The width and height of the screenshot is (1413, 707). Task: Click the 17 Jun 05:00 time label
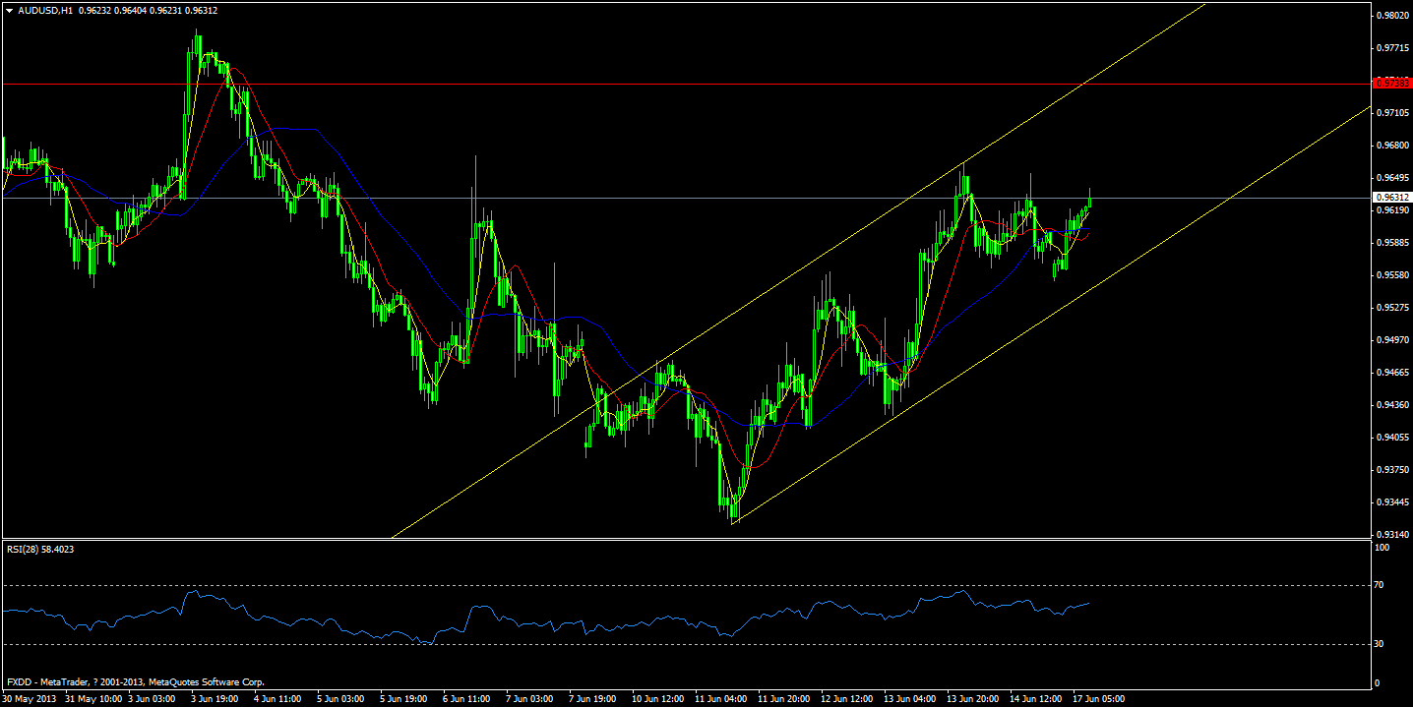point(1100,699)
